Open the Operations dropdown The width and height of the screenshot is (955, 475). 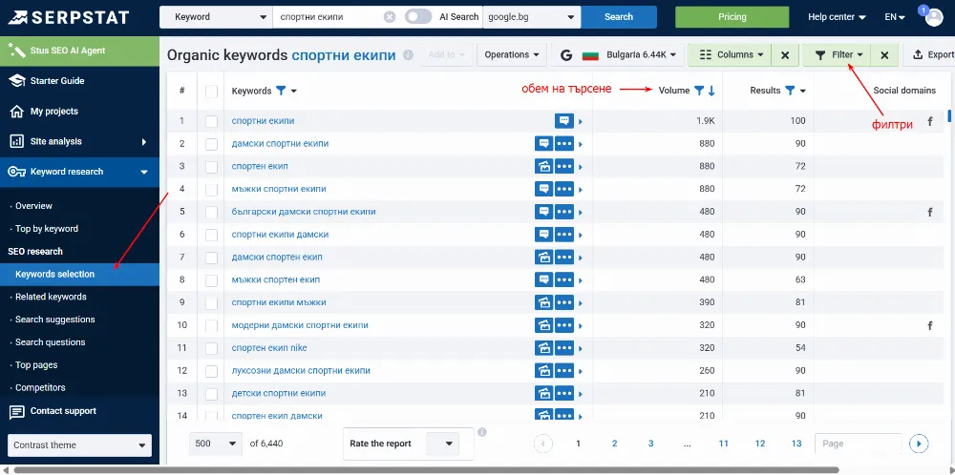(x=512, y=54)
